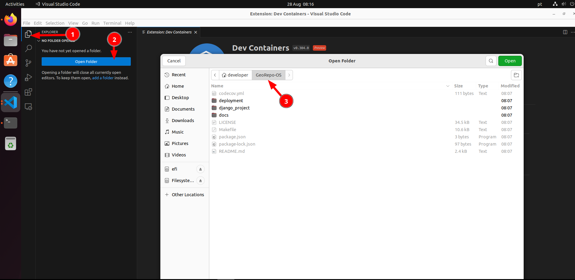Viewport: 575px width, 280px height.
Task: Open the Go menu
Action: pos(85,23)
